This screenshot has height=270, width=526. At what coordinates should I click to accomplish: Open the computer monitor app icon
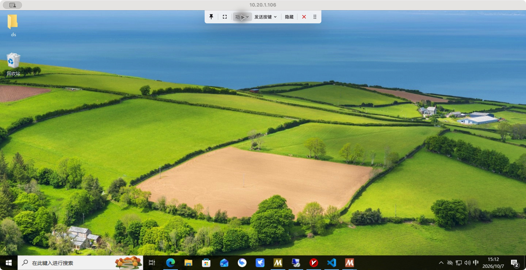[296, 263]
